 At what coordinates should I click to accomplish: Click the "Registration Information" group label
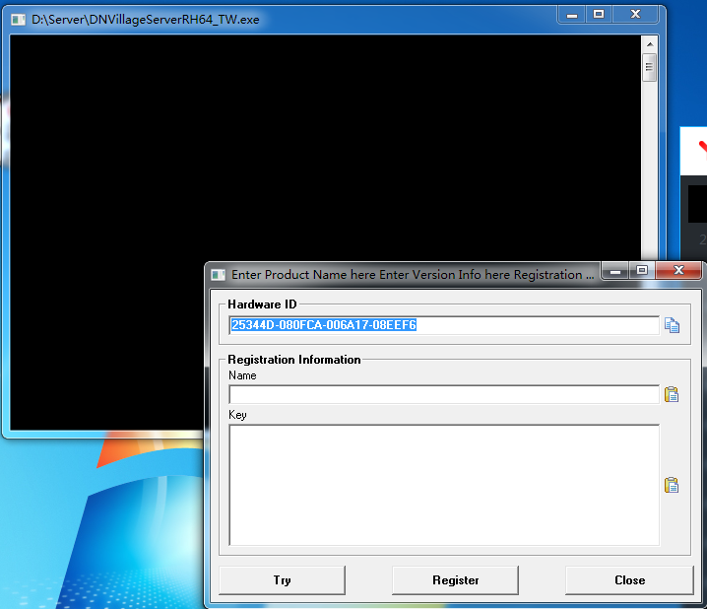(x=294, y=360)
